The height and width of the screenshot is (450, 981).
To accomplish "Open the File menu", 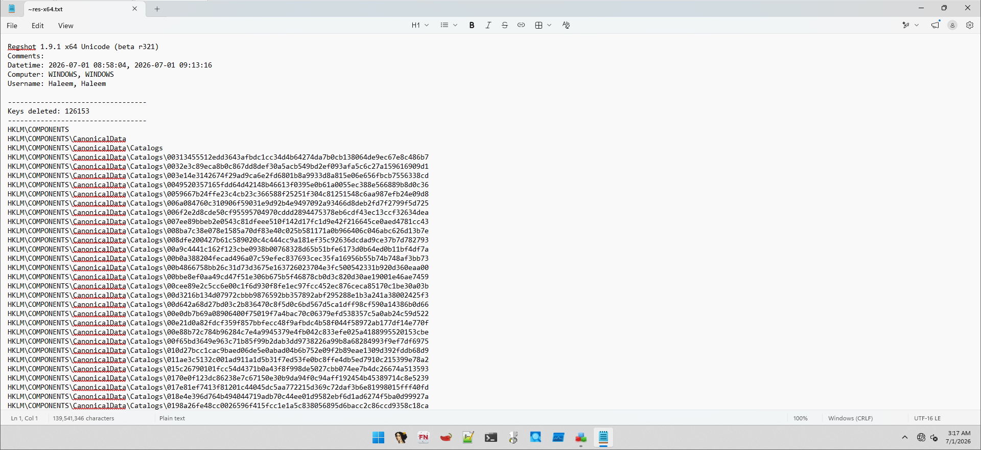I will (x=12, y=26).
